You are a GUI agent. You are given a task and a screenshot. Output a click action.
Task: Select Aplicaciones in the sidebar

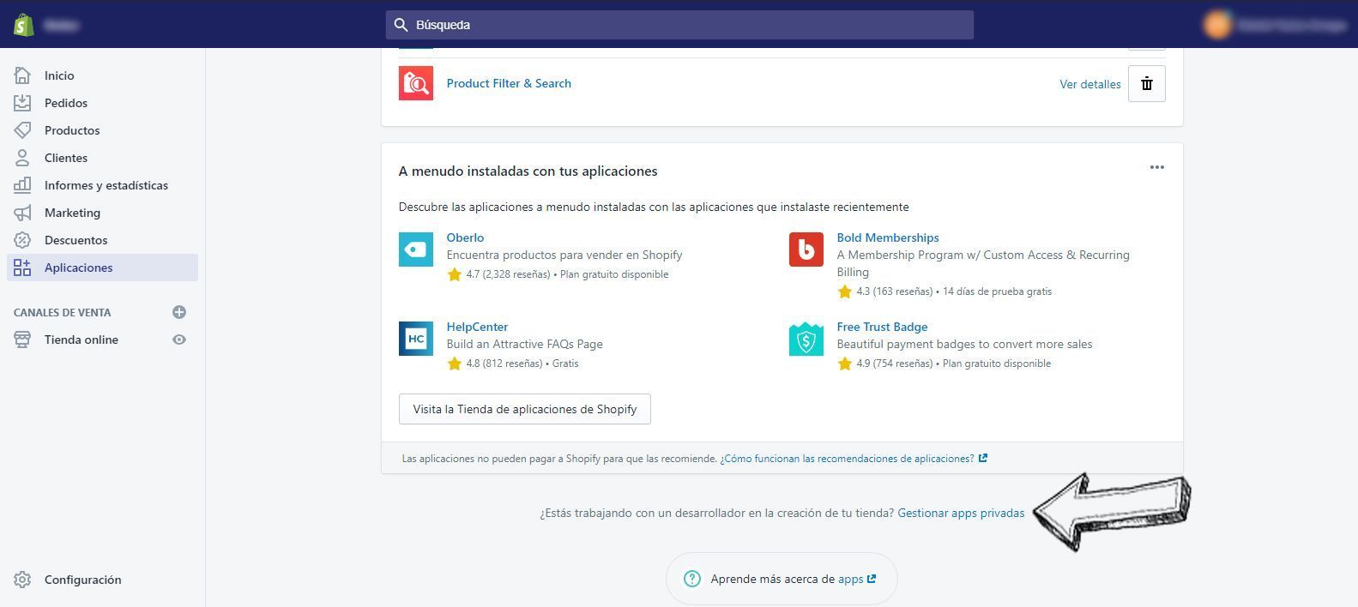coord(102,267)
